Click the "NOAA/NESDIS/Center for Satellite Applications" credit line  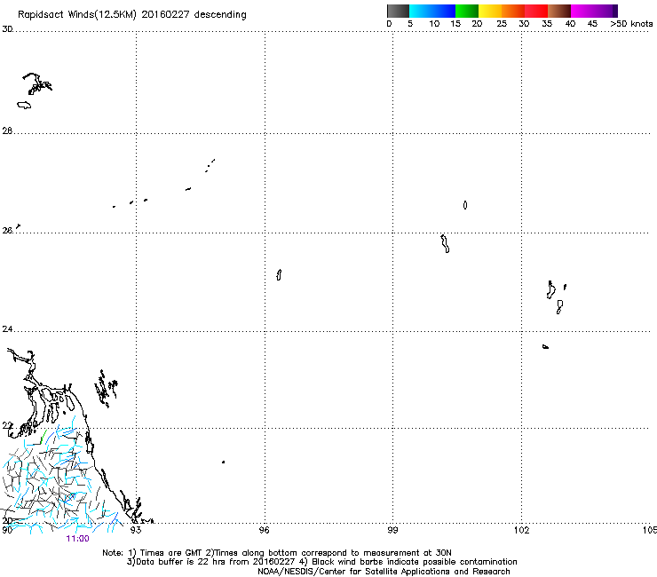pyautogui.click(x=384, y=572)
